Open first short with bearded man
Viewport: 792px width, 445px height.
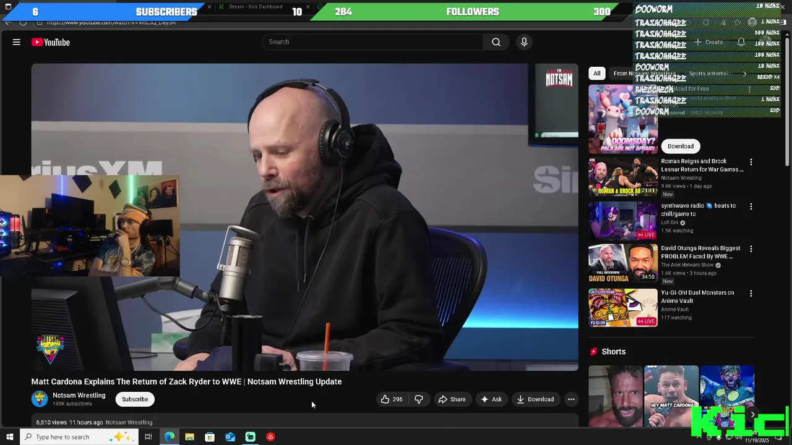[x=616, y=396]
